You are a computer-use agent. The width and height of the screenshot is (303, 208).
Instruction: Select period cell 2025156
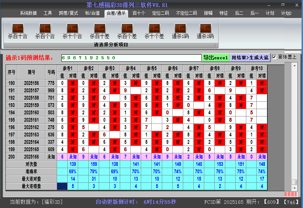pyautogui.click(x=32, y=83)
